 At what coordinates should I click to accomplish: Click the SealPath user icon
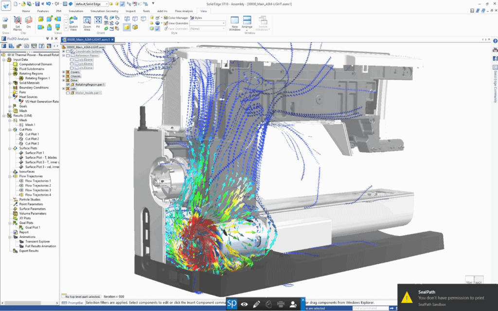[x=293, y=304]
